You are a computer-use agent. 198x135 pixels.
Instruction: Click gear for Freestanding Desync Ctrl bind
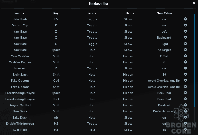[x=186, y=99]
